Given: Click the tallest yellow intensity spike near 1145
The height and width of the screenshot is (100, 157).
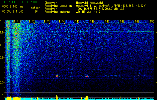Looking at the screenshot, I should 78,96.
